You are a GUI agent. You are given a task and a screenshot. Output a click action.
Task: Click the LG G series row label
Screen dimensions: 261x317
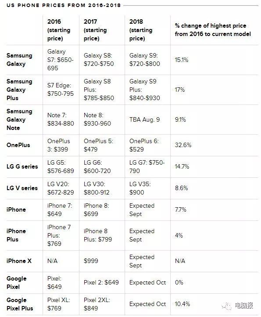point(22,166)
